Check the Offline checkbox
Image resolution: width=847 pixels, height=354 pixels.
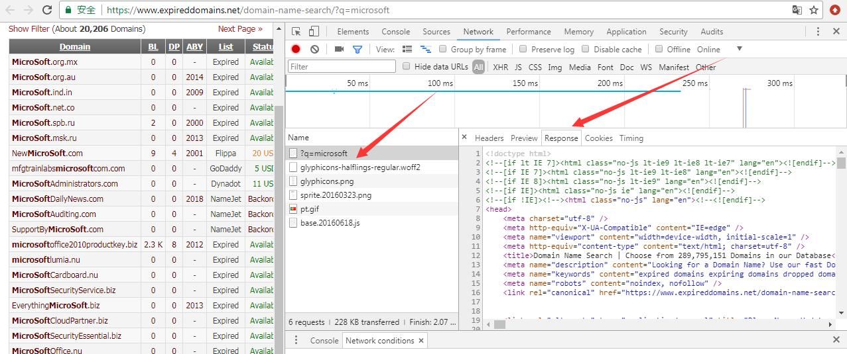(x=659, y=49)
